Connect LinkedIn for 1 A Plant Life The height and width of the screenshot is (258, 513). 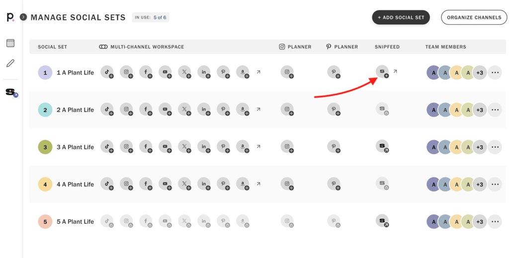204,72
